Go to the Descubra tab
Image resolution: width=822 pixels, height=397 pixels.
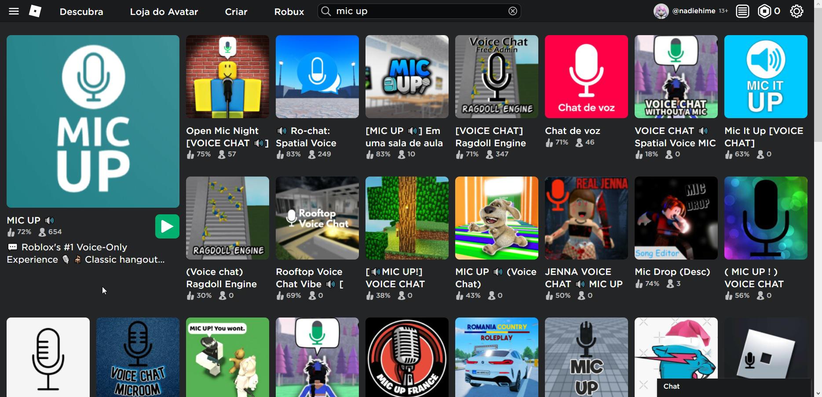(81, 12)
